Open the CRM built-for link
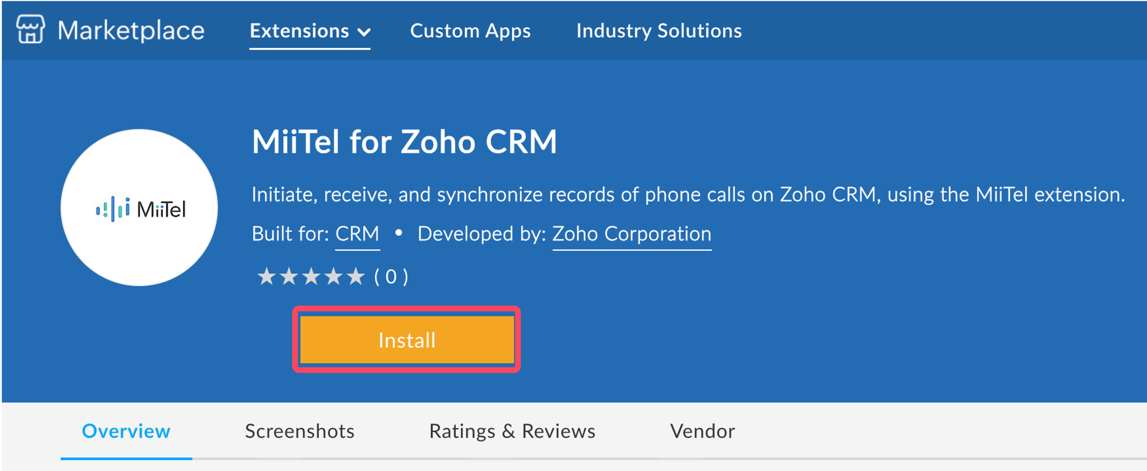Viewport: 1147px width, 471px height. (x=357, y=234)
